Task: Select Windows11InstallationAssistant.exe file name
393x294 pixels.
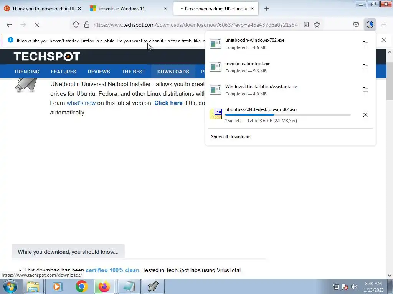Action: tap(261, 87)
